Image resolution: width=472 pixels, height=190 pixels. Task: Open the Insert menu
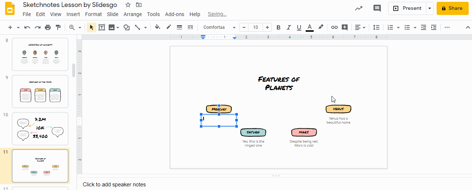click(x=73, y=14)
